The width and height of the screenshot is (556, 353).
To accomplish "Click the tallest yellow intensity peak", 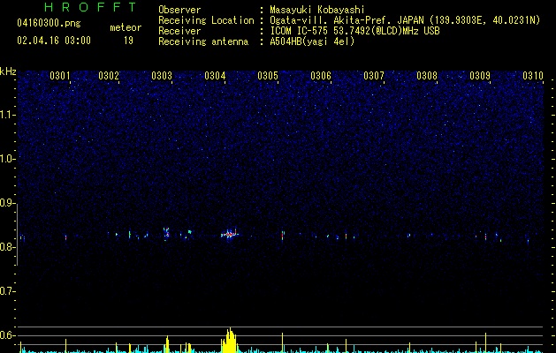I will pos(230,340).
